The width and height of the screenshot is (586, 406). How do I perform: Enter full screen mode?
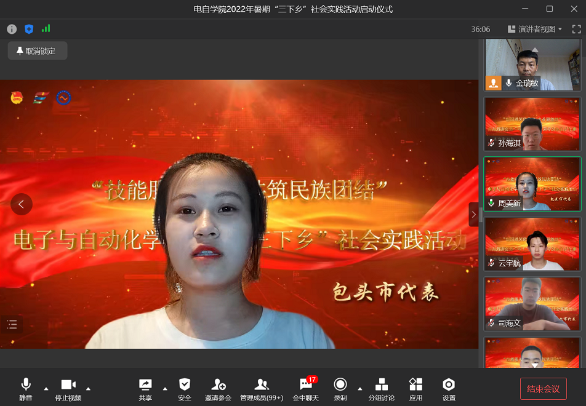(x=576, y=29)
